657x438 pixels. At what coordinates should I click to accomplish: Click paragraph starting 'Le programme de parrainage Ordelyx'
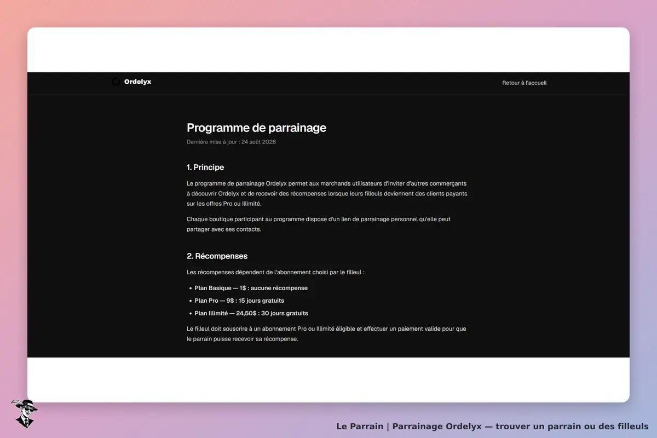coord(327,194)
